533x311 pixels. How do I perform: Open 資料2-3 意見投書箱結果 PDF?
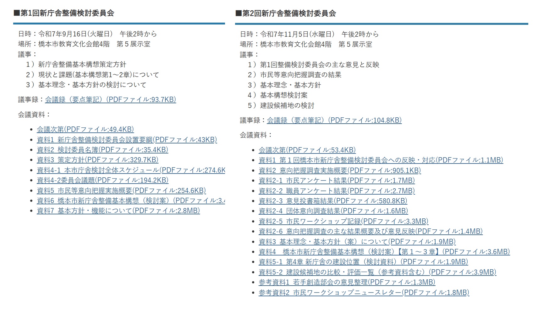pyautogui.click(x=333, y=201)
